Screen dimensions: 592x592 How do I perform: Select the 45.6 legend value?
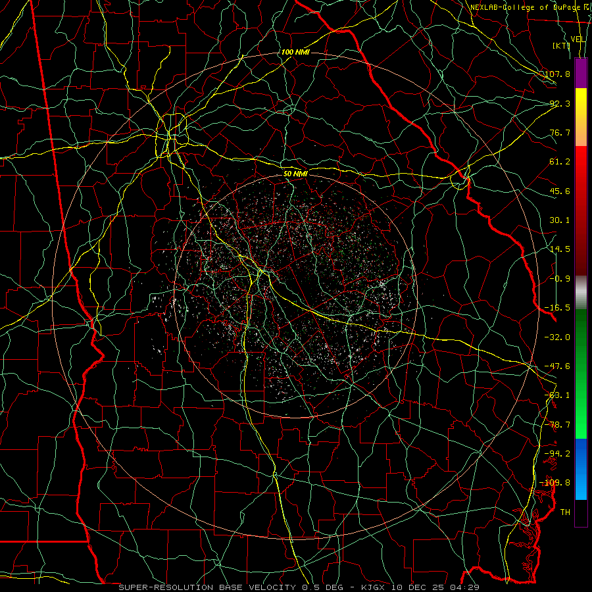560,191
